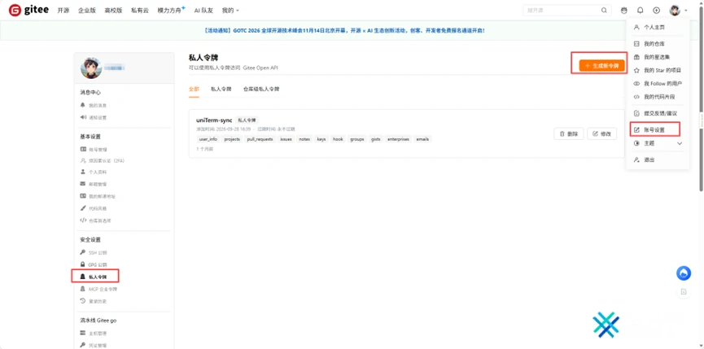Click 邮箱管理 envelope icon in sidebar
The width and height of the screenshot is (704, 349).
coord(83,184)
